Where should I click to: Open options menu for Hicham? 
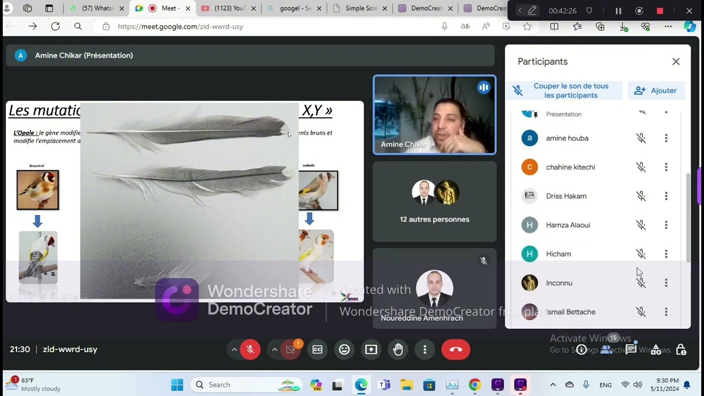click(666, 254)
